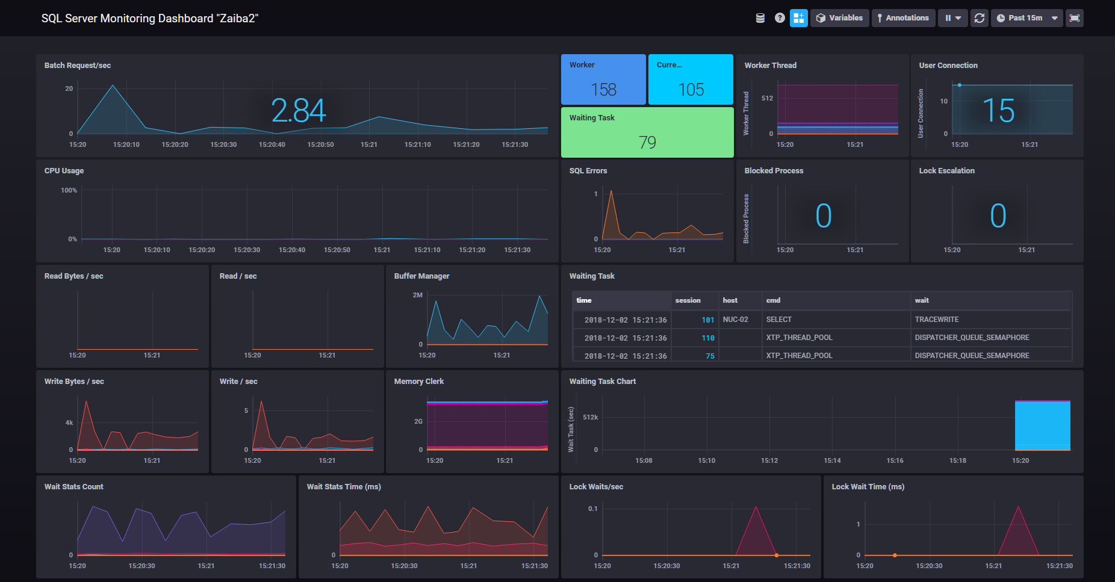Click the orange data point on Lock Wait Time chart
Image resolution: width=1115 pixels, height=582 pixels.
pyautogui.click(x=895, y=555)
